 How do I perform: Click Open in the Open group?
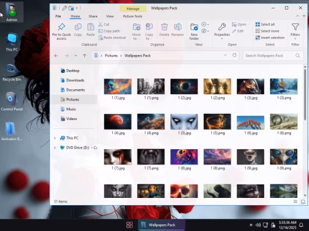[x=239, y=24]
